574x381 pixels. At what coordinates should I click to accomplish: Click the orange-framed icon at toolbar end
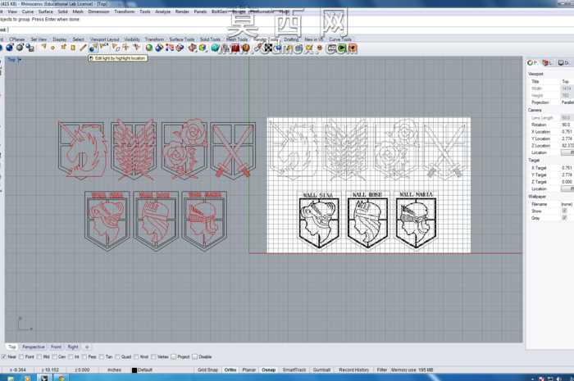coord(353,48)
